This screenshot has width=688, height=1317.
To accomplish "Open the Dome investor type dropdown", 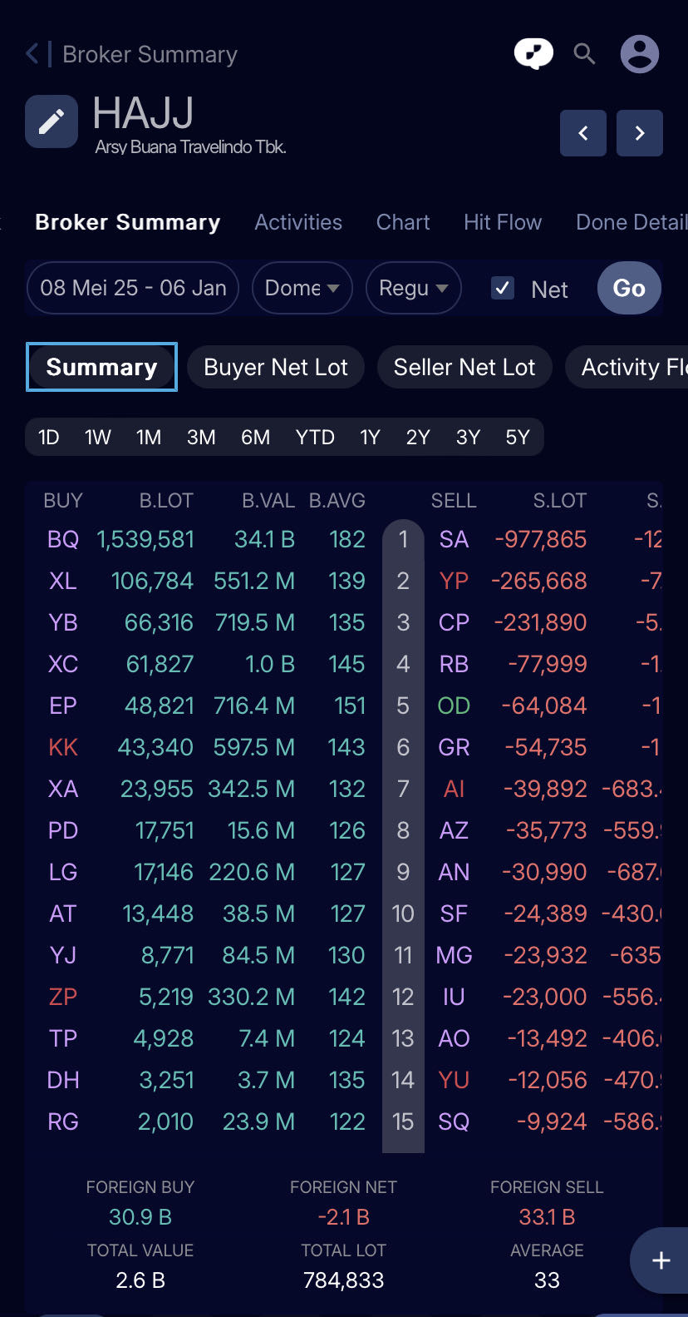I will (302, 289).
